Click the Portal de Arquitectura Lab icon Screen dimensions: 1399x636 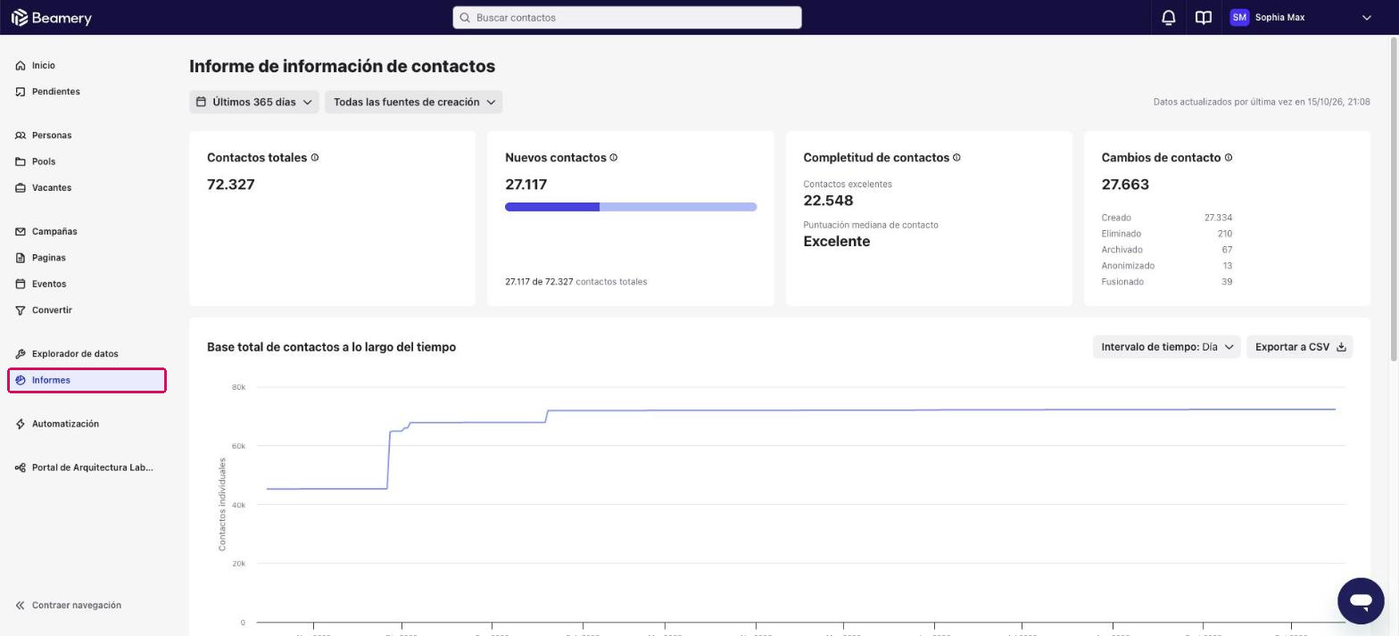click(21, 467)
